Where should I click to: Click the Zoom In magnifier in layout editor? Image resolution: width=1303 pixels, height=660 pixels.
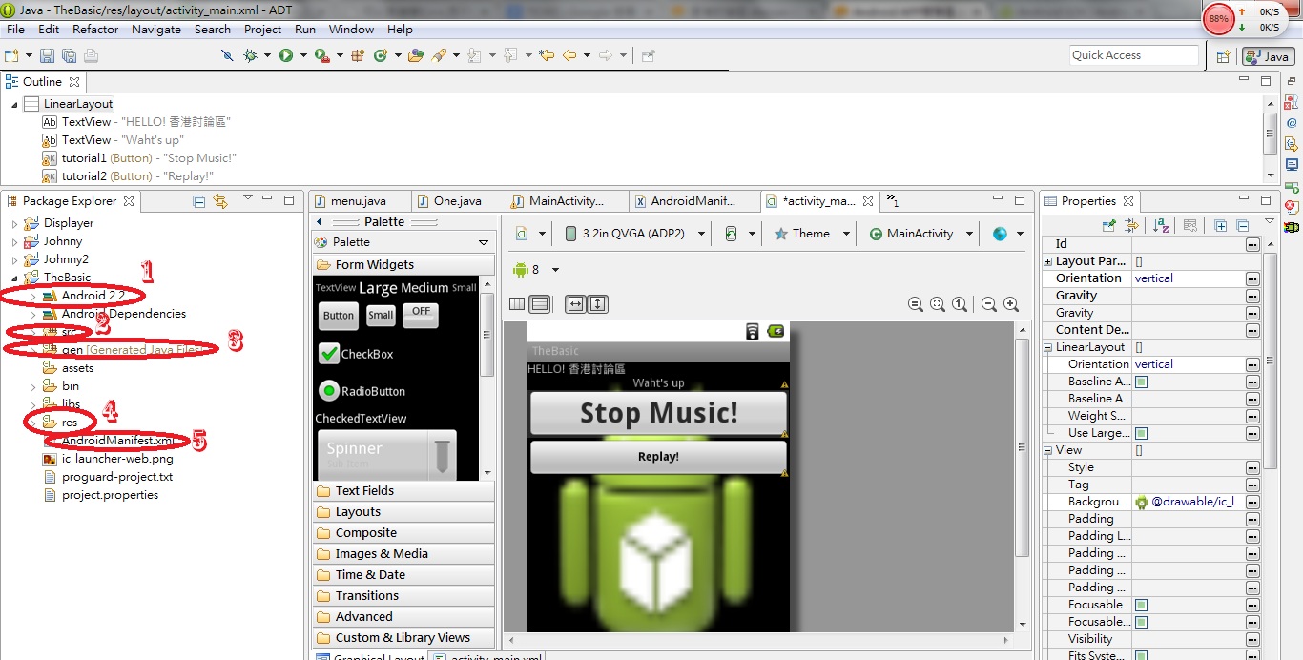[1011, 304]
